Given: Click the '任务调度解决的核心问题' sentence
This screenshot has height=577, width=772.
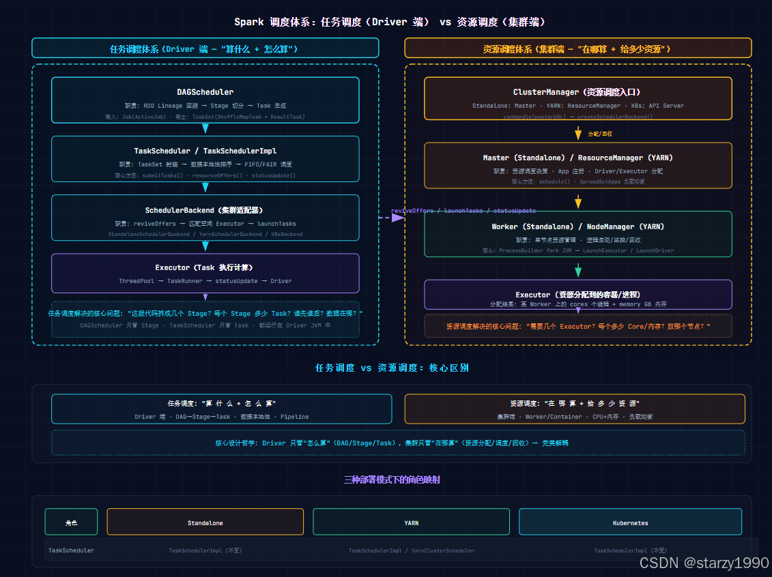Looking at the screenshot, I should point(205,313).
